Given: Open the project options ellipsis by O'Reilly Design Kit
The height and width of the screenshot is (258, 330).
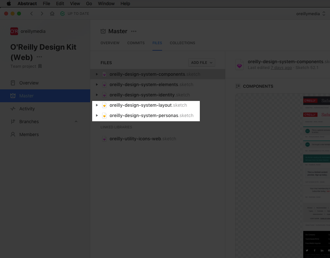Looking at the screenshot, I should [39, 57].
